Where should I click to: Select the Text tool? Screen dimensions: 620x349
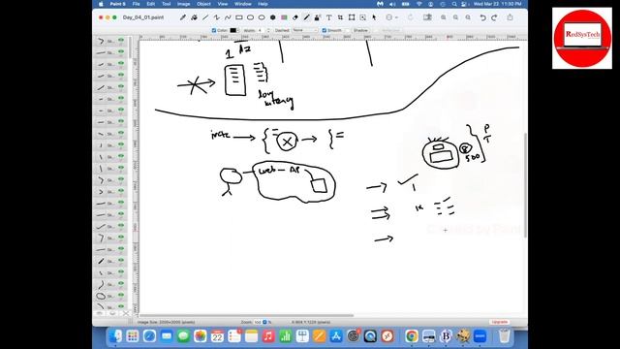click(x=328, y=17)
